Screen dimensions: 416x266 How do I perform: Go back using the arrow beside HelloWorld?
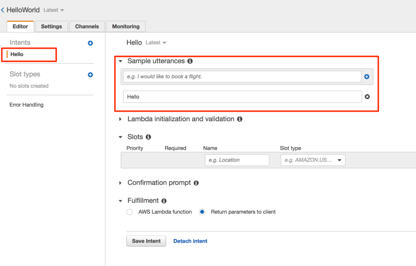[3, 10]
